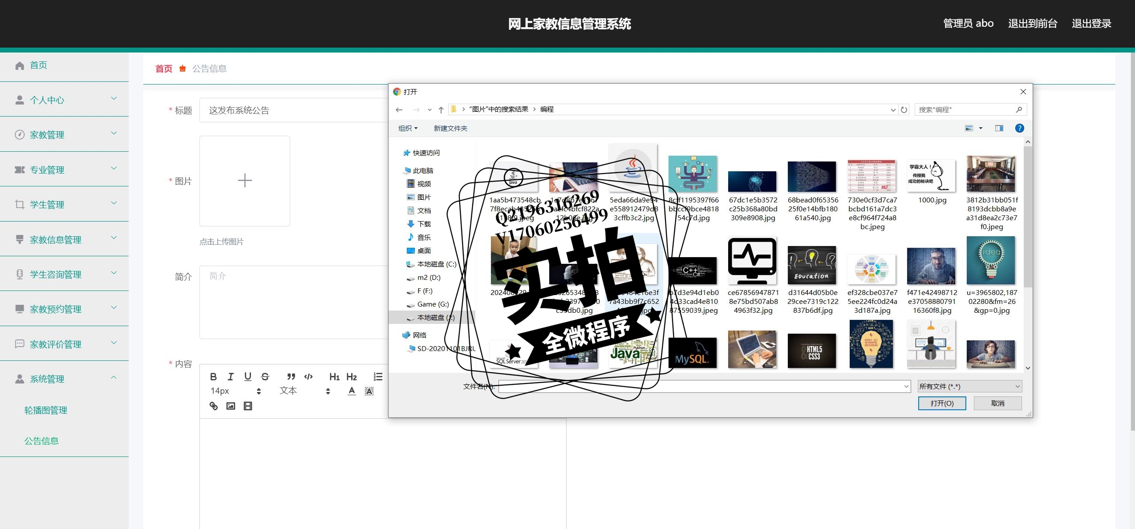Open the 轮播图管理 submenu item
The height and width of the screenshot is (529, 1135).
(46, 410)
